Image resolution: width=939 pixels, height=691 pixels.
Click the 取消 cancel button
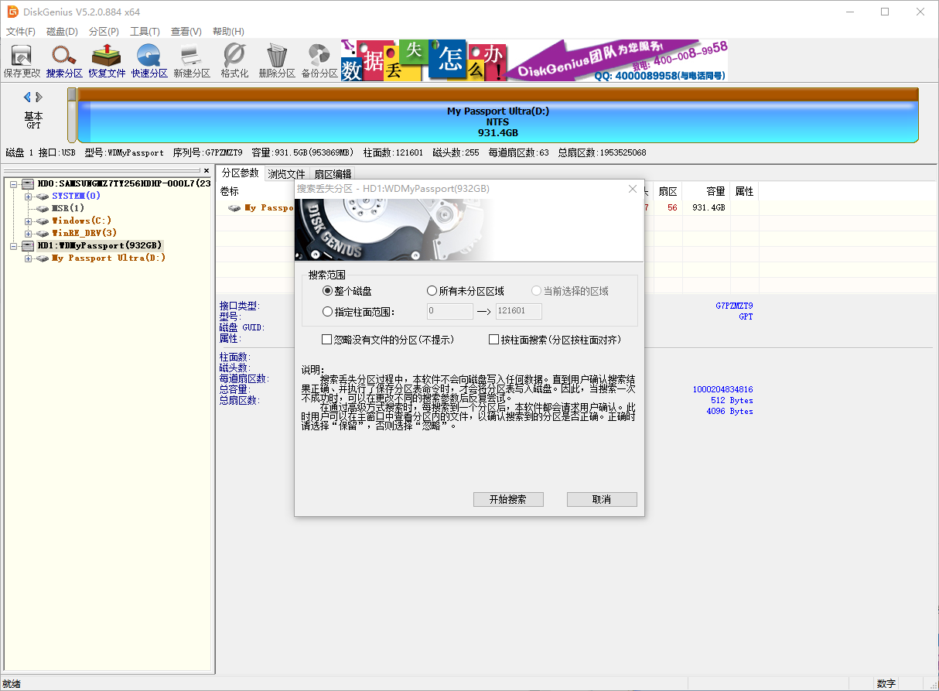(602, 499)
